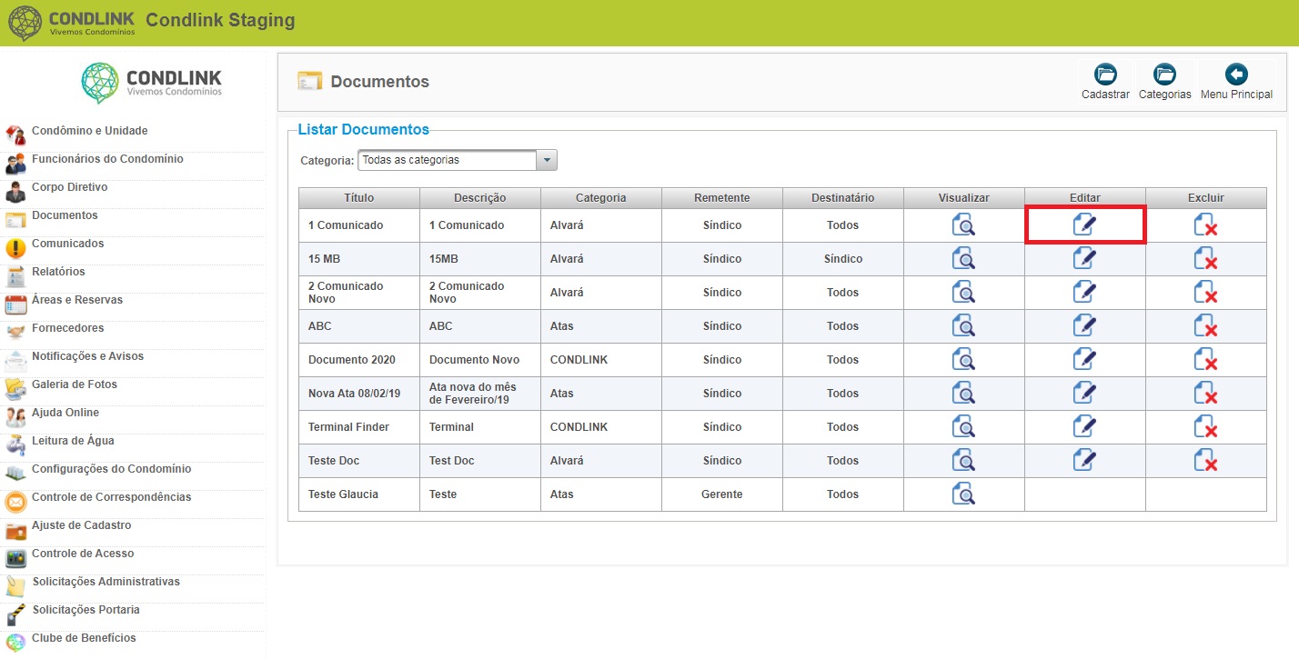The width and height of the screenshot is (1299, 659).
Task: Open Comunicados in the sidebar
Action: click(67, 244)
